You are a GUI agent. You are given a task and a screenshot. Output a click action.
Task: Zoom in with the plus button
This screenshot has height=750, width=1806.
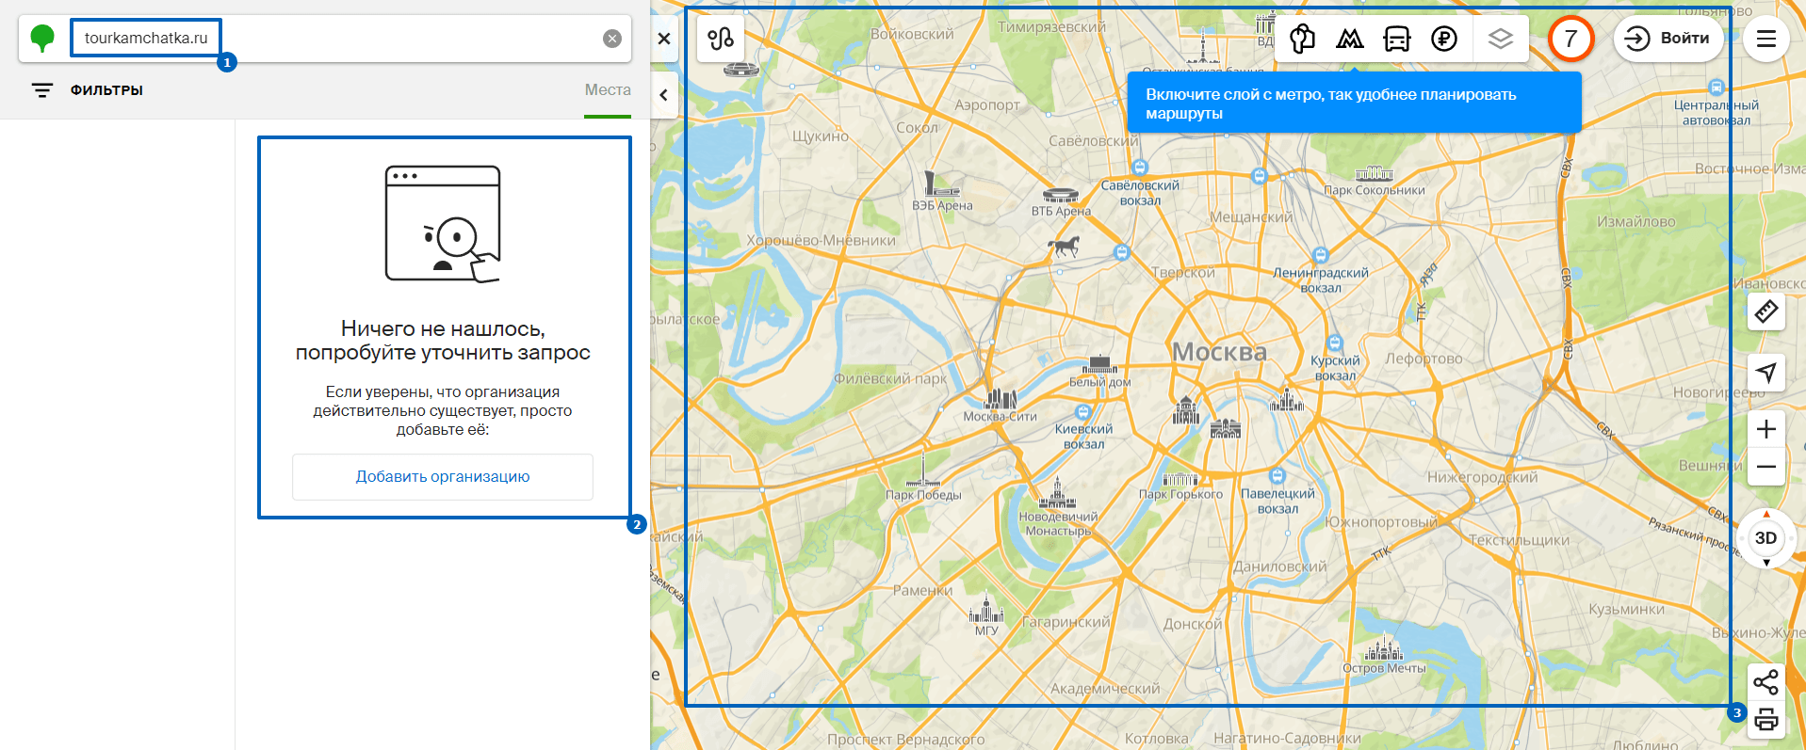click(x=1765, y=430)
